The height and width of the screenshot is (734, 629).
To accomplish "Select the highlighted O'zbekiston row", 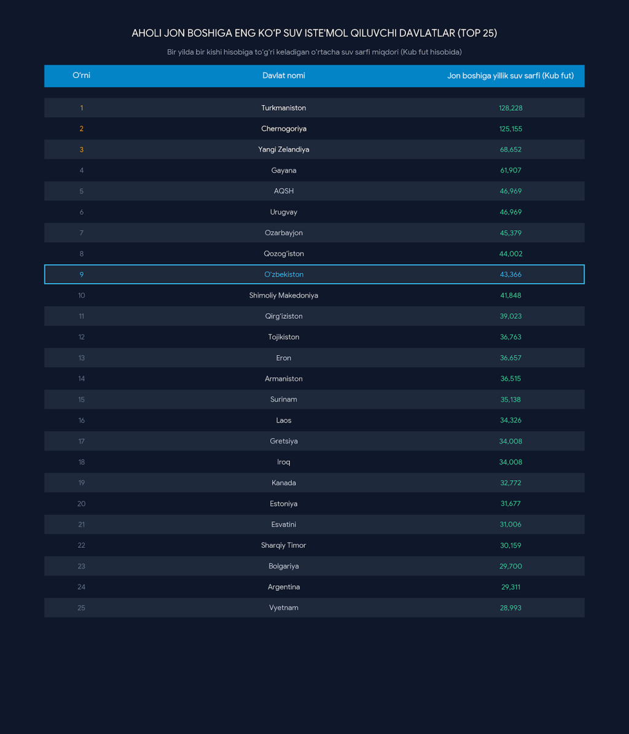I will click(x=314, y=275).
